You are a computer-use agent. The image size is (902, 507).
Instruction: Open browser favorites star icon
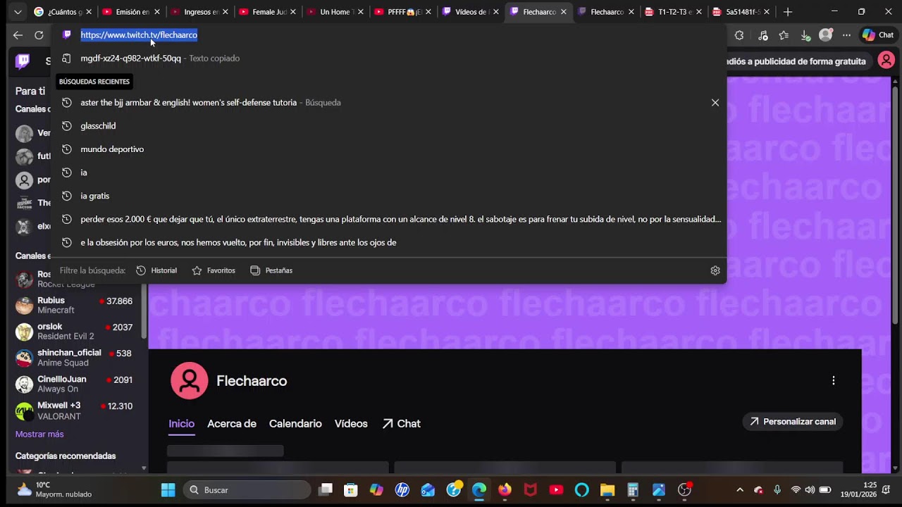coord(784,35)
